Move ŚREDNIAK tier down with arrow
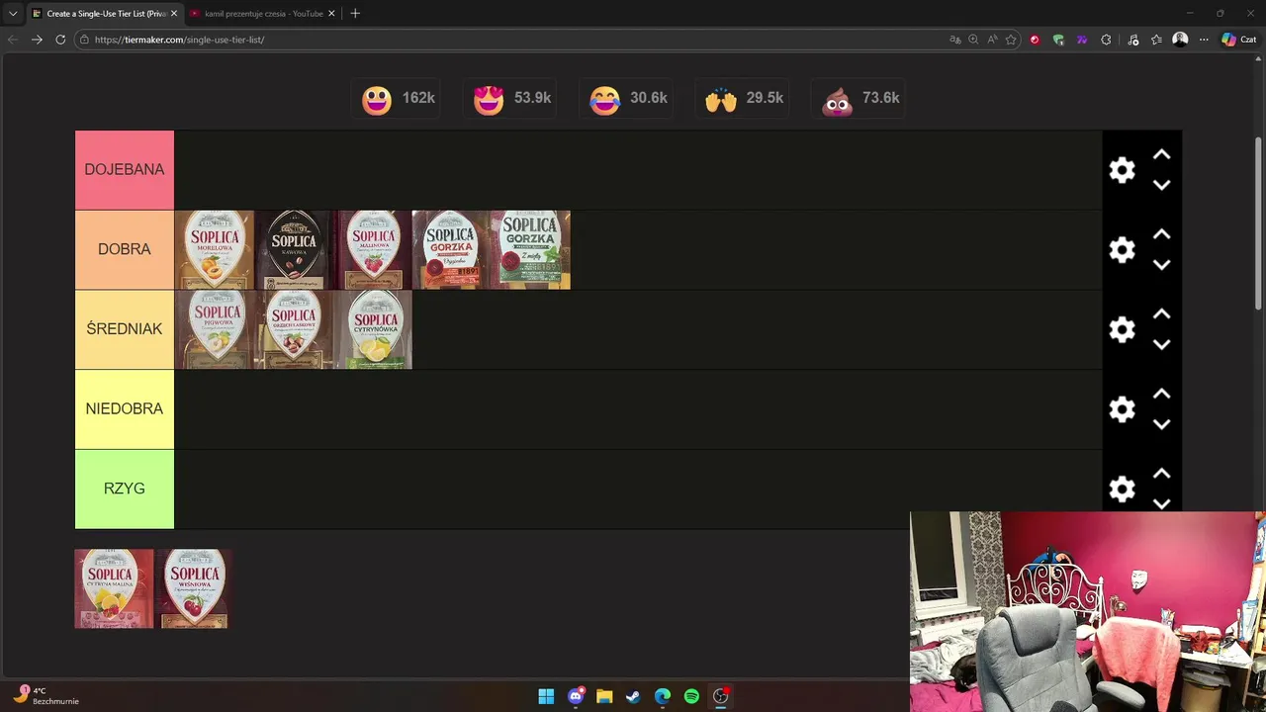 click(x=1162, y=344)
